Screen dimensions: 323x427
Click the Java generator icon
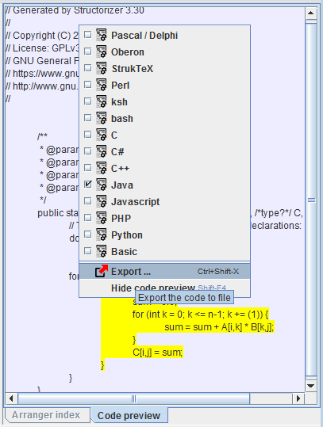[102, 185]
